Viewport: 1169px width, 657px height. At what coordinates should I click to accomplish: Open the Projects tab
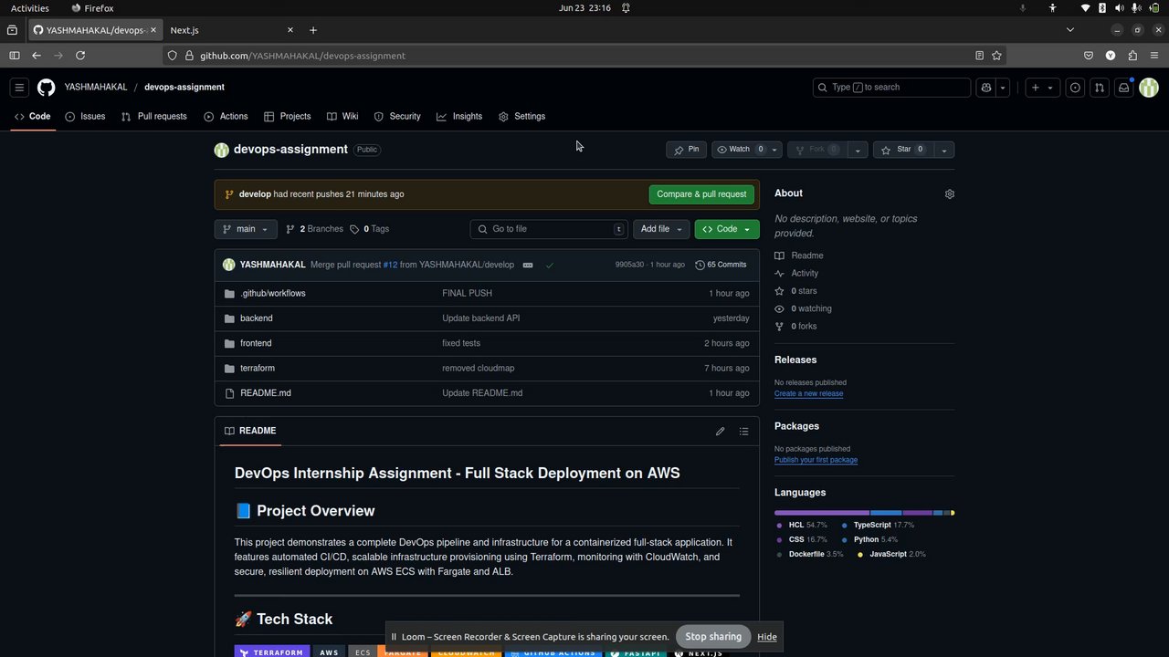[x=288, y=117]
